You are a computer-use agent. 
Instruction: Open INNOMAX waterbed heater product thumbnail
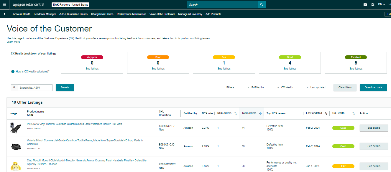(16, 127)
